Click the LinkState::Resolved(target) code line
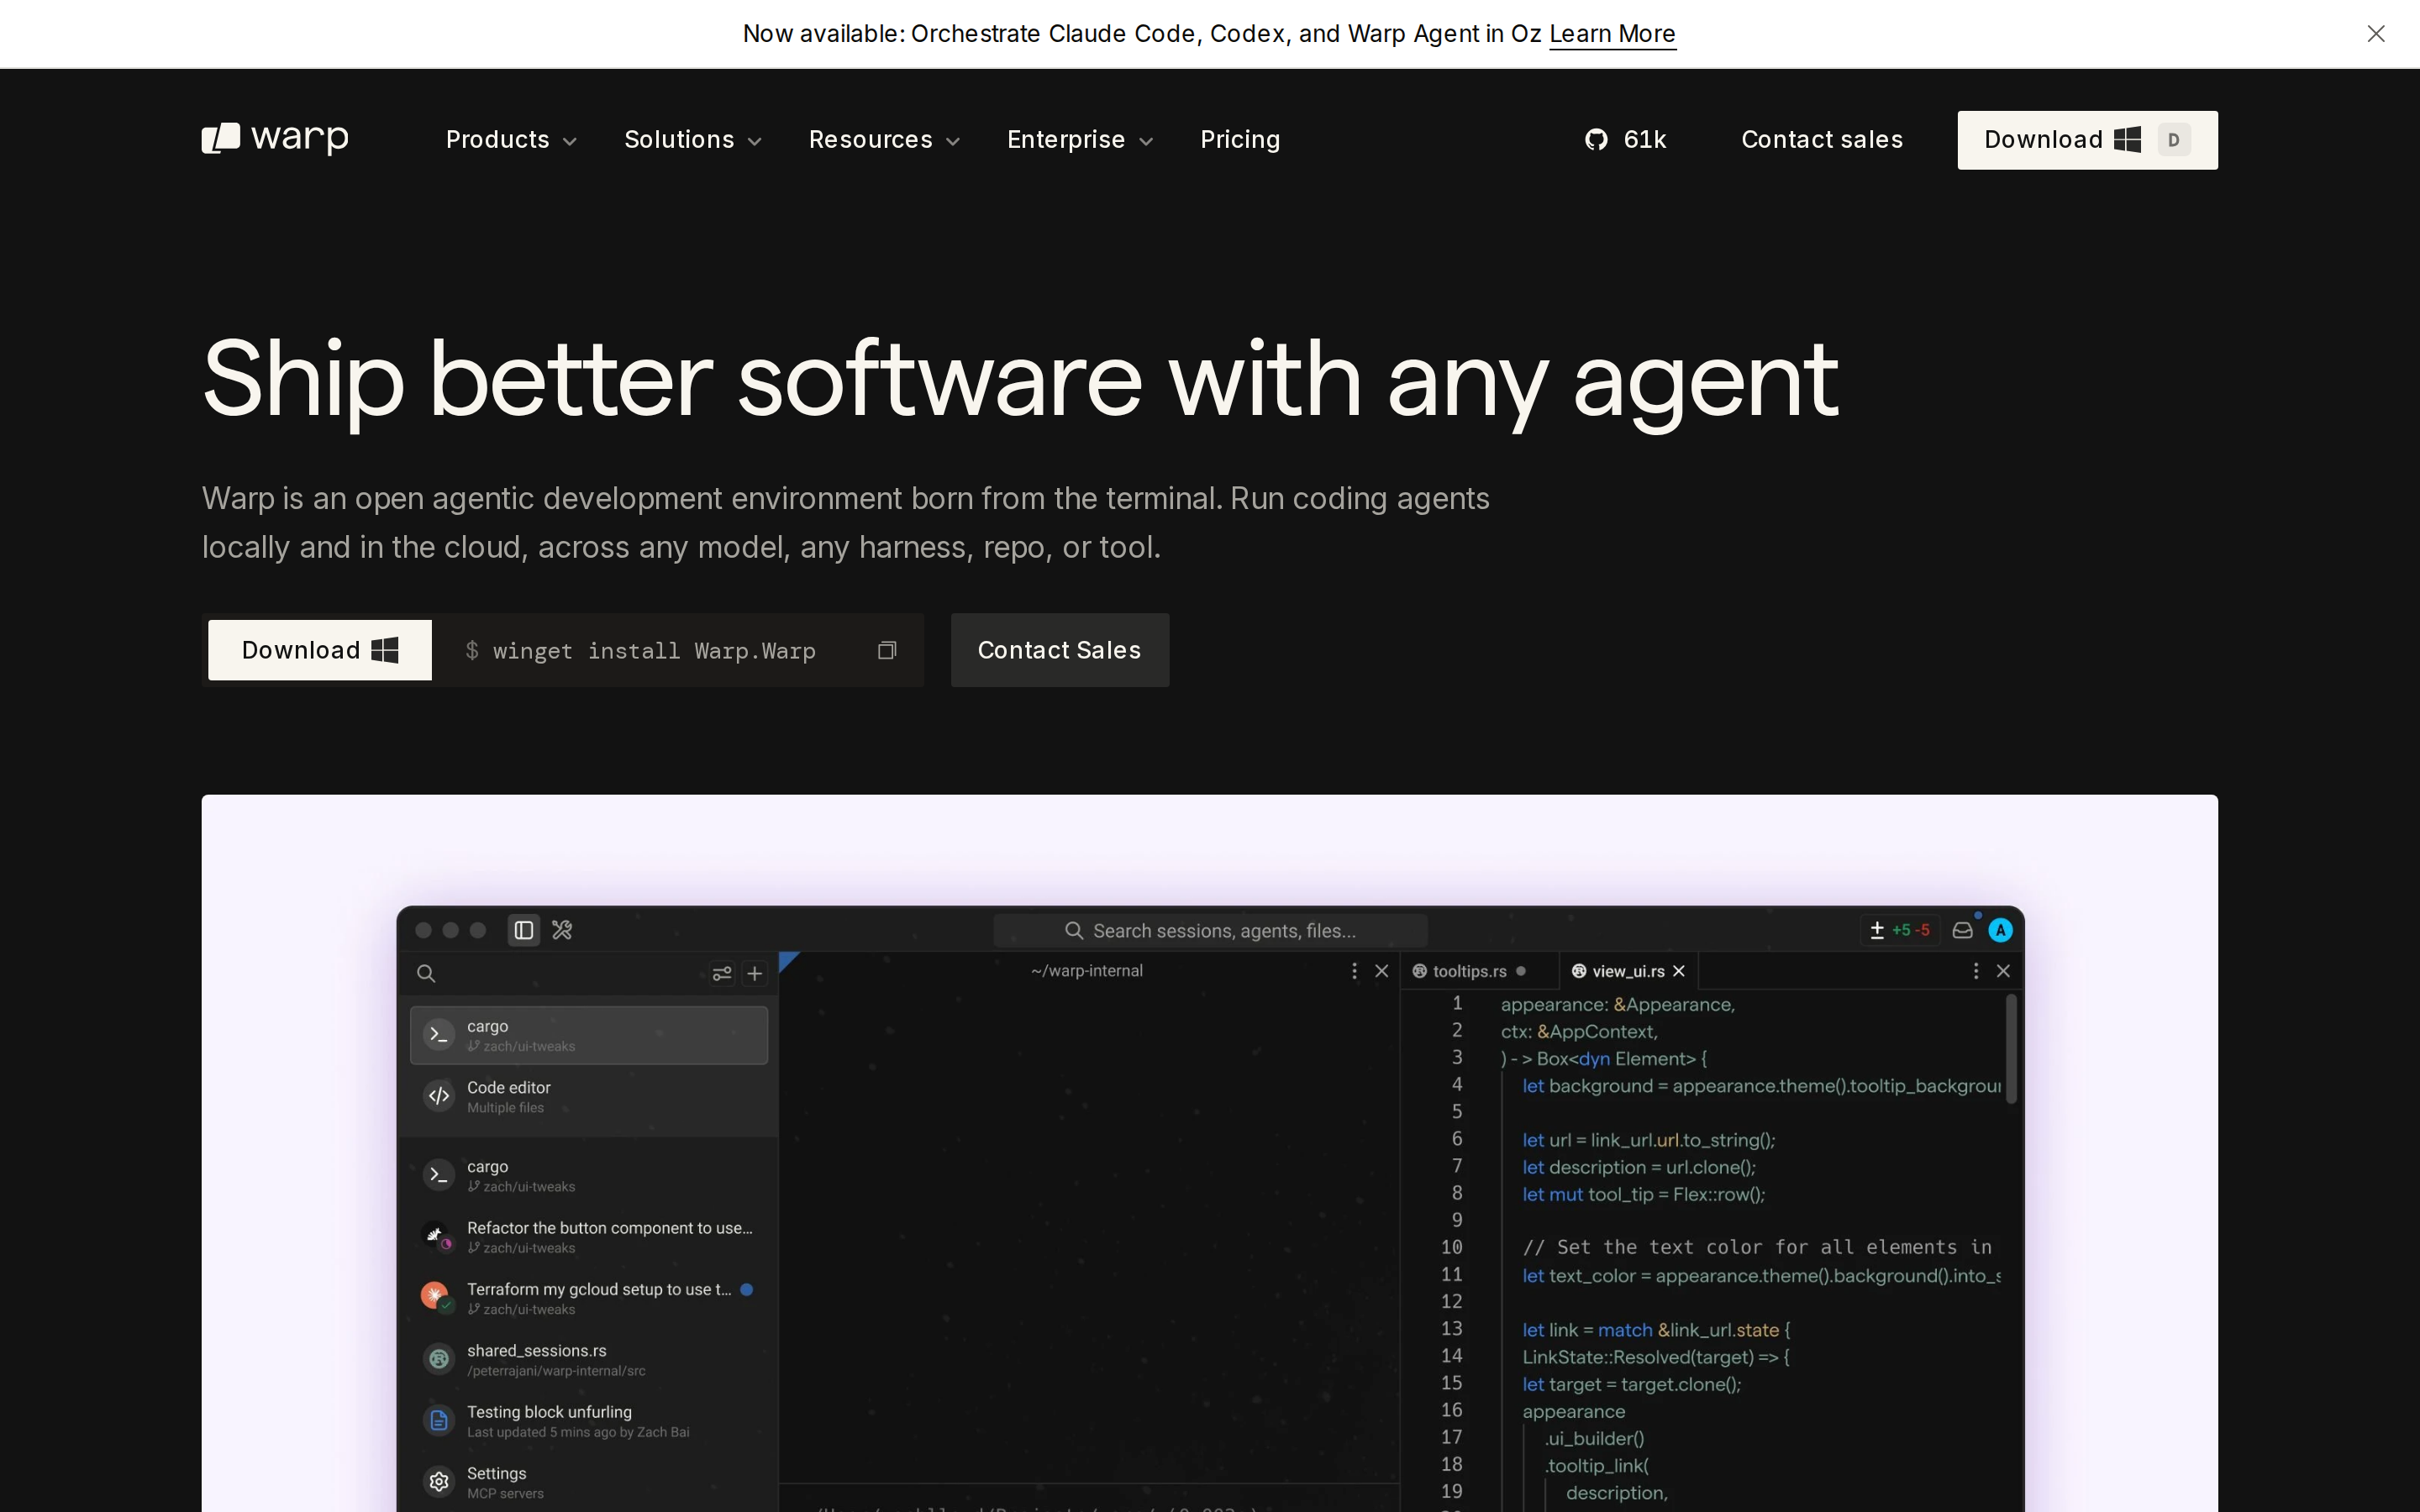The height and width of the screenshot is (1512, 2420). click(1656, 1357)
